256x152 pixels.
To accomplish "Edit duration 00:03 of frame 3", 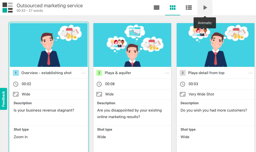I will tap(193, 84).
